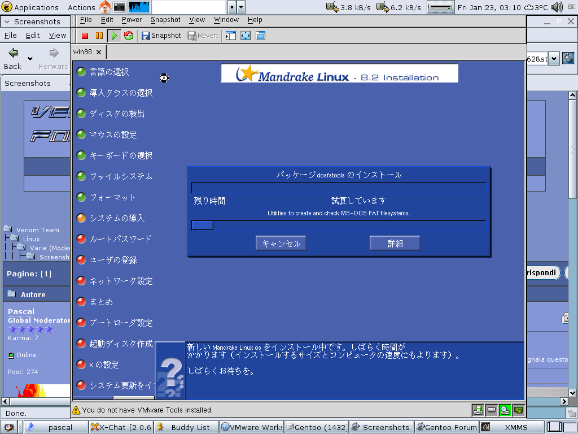This screenshot has width=578, height=434.
Task: Open the VMware View menu
Action: click(197, 20)
